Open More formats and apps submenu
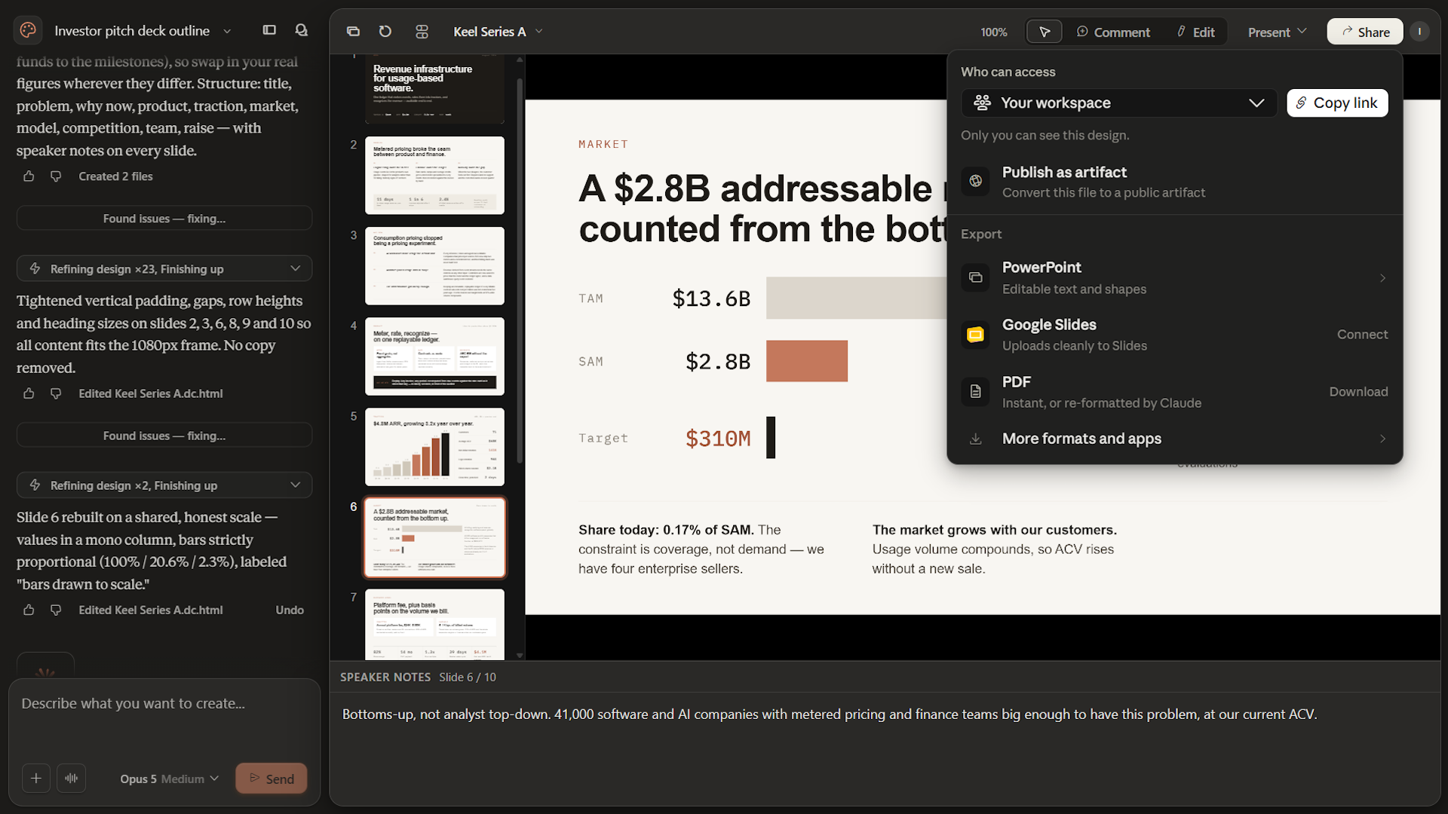Image resolution: width=1448 pixels, height=814 pixels. (1174, 439)
